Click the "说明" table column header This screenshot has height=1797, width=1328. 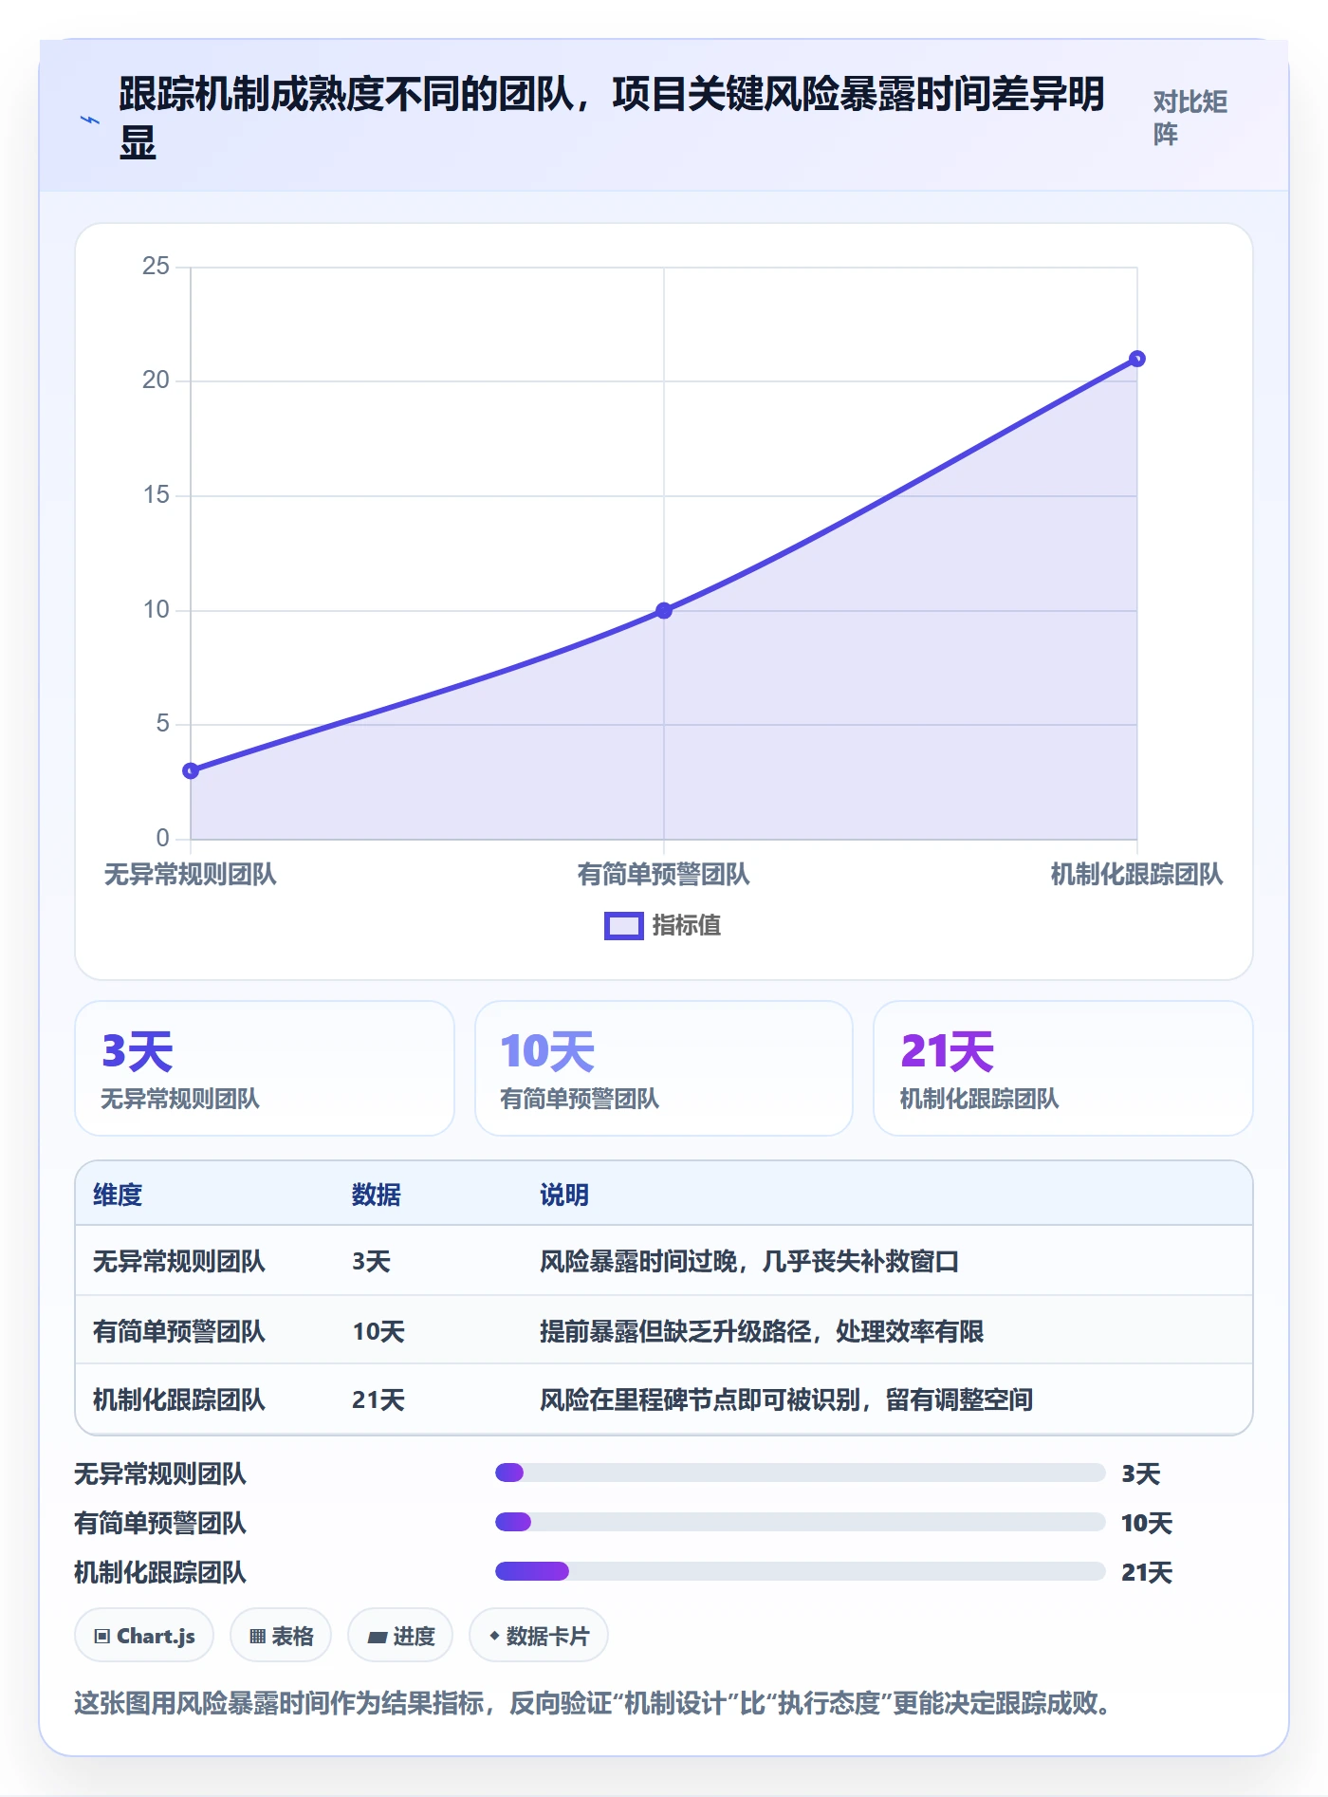pos(564,1195)
